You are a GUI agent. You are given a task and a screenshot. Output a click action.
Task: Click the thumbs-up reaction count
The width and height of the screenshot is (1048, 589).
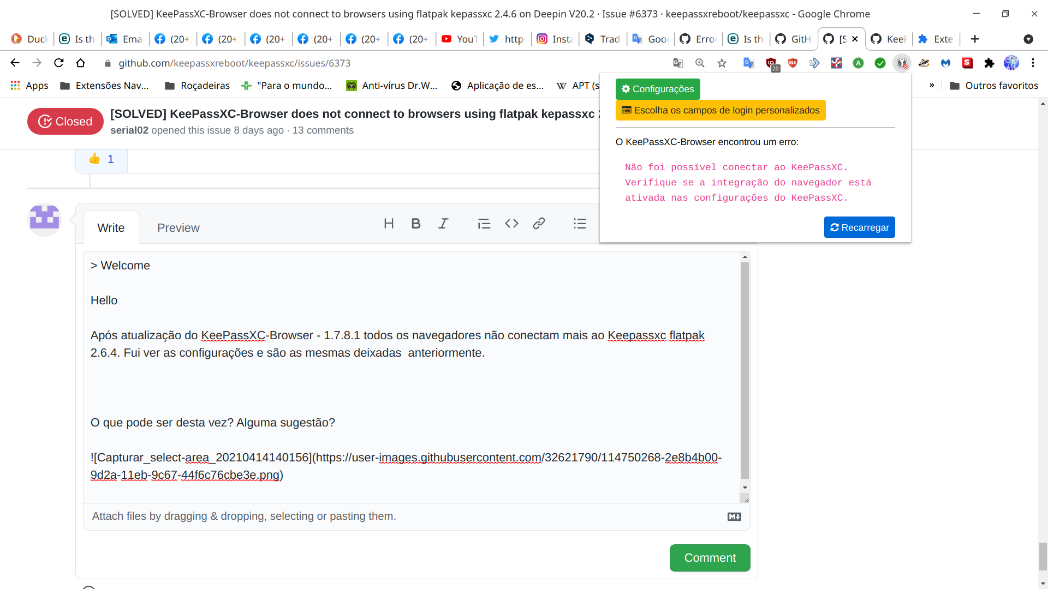coord(102,159)
